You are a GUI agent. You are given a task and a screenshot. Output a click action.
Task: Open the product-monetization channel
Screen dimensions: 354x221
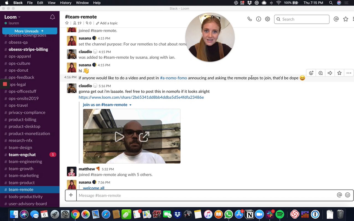pyautogui.click(x=30, y=133)
